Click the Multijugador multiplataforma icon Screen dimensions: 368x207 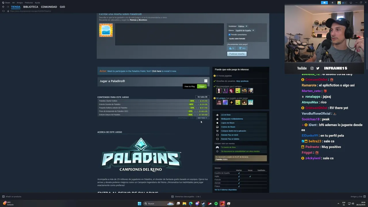click(217, 119)
